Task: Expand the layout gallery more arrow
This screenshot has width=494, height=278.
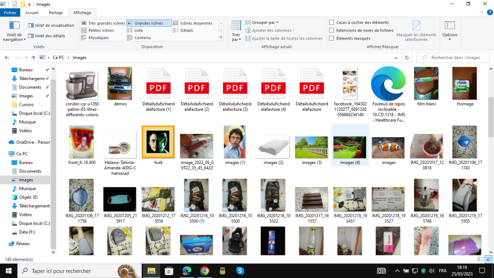Action: [220, 38]
